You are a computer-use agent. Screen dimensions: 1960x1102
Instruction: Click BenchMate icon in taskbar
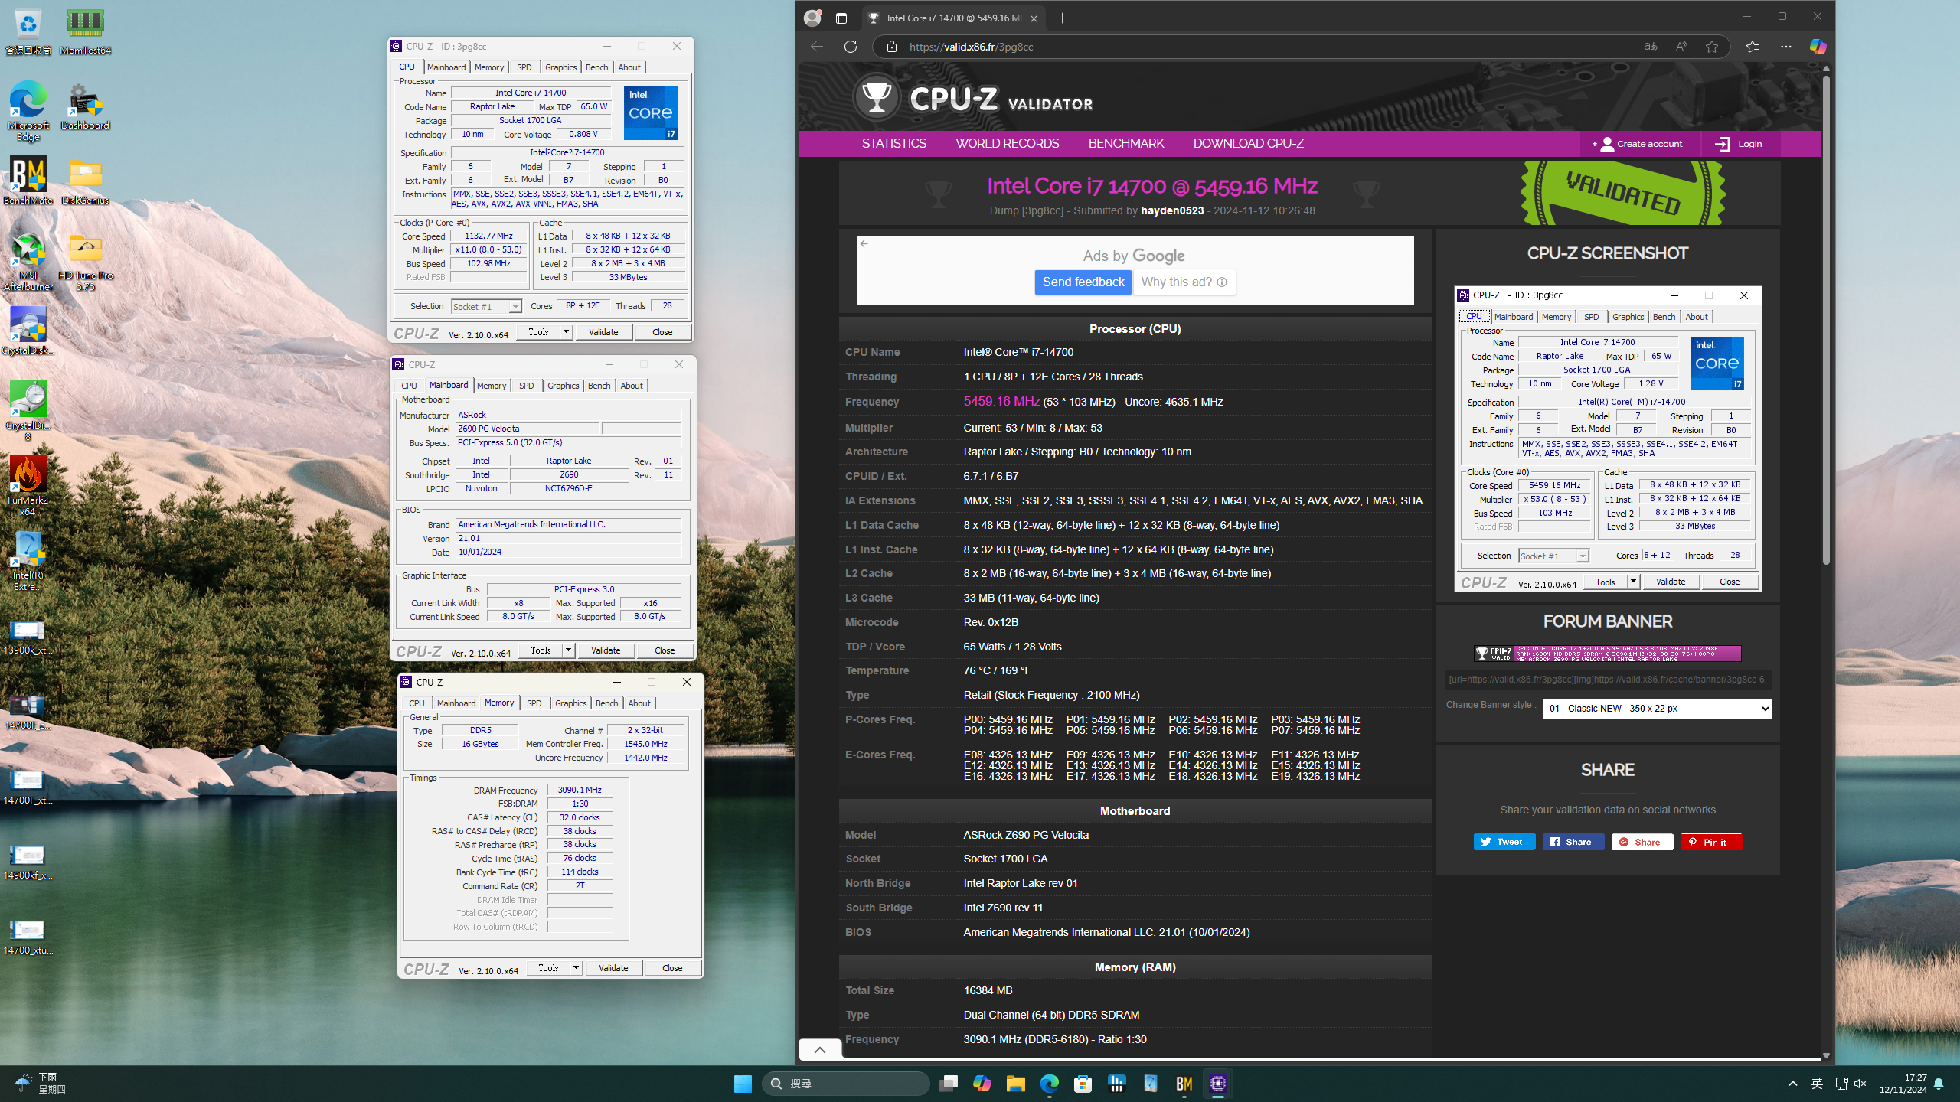(x=1184, y=1084)
